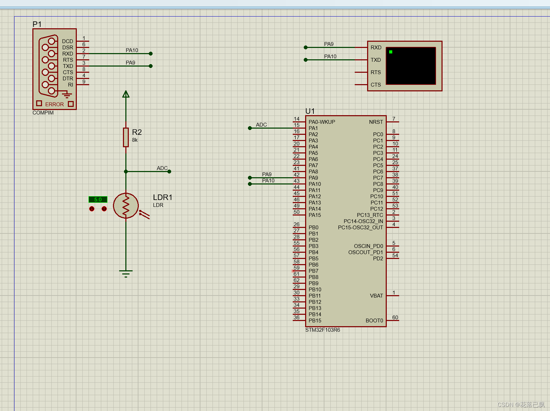Click the PC15-OSC32_OUT pin label on U1
Viewport: 550px width, 411px height.
(361, 227)
